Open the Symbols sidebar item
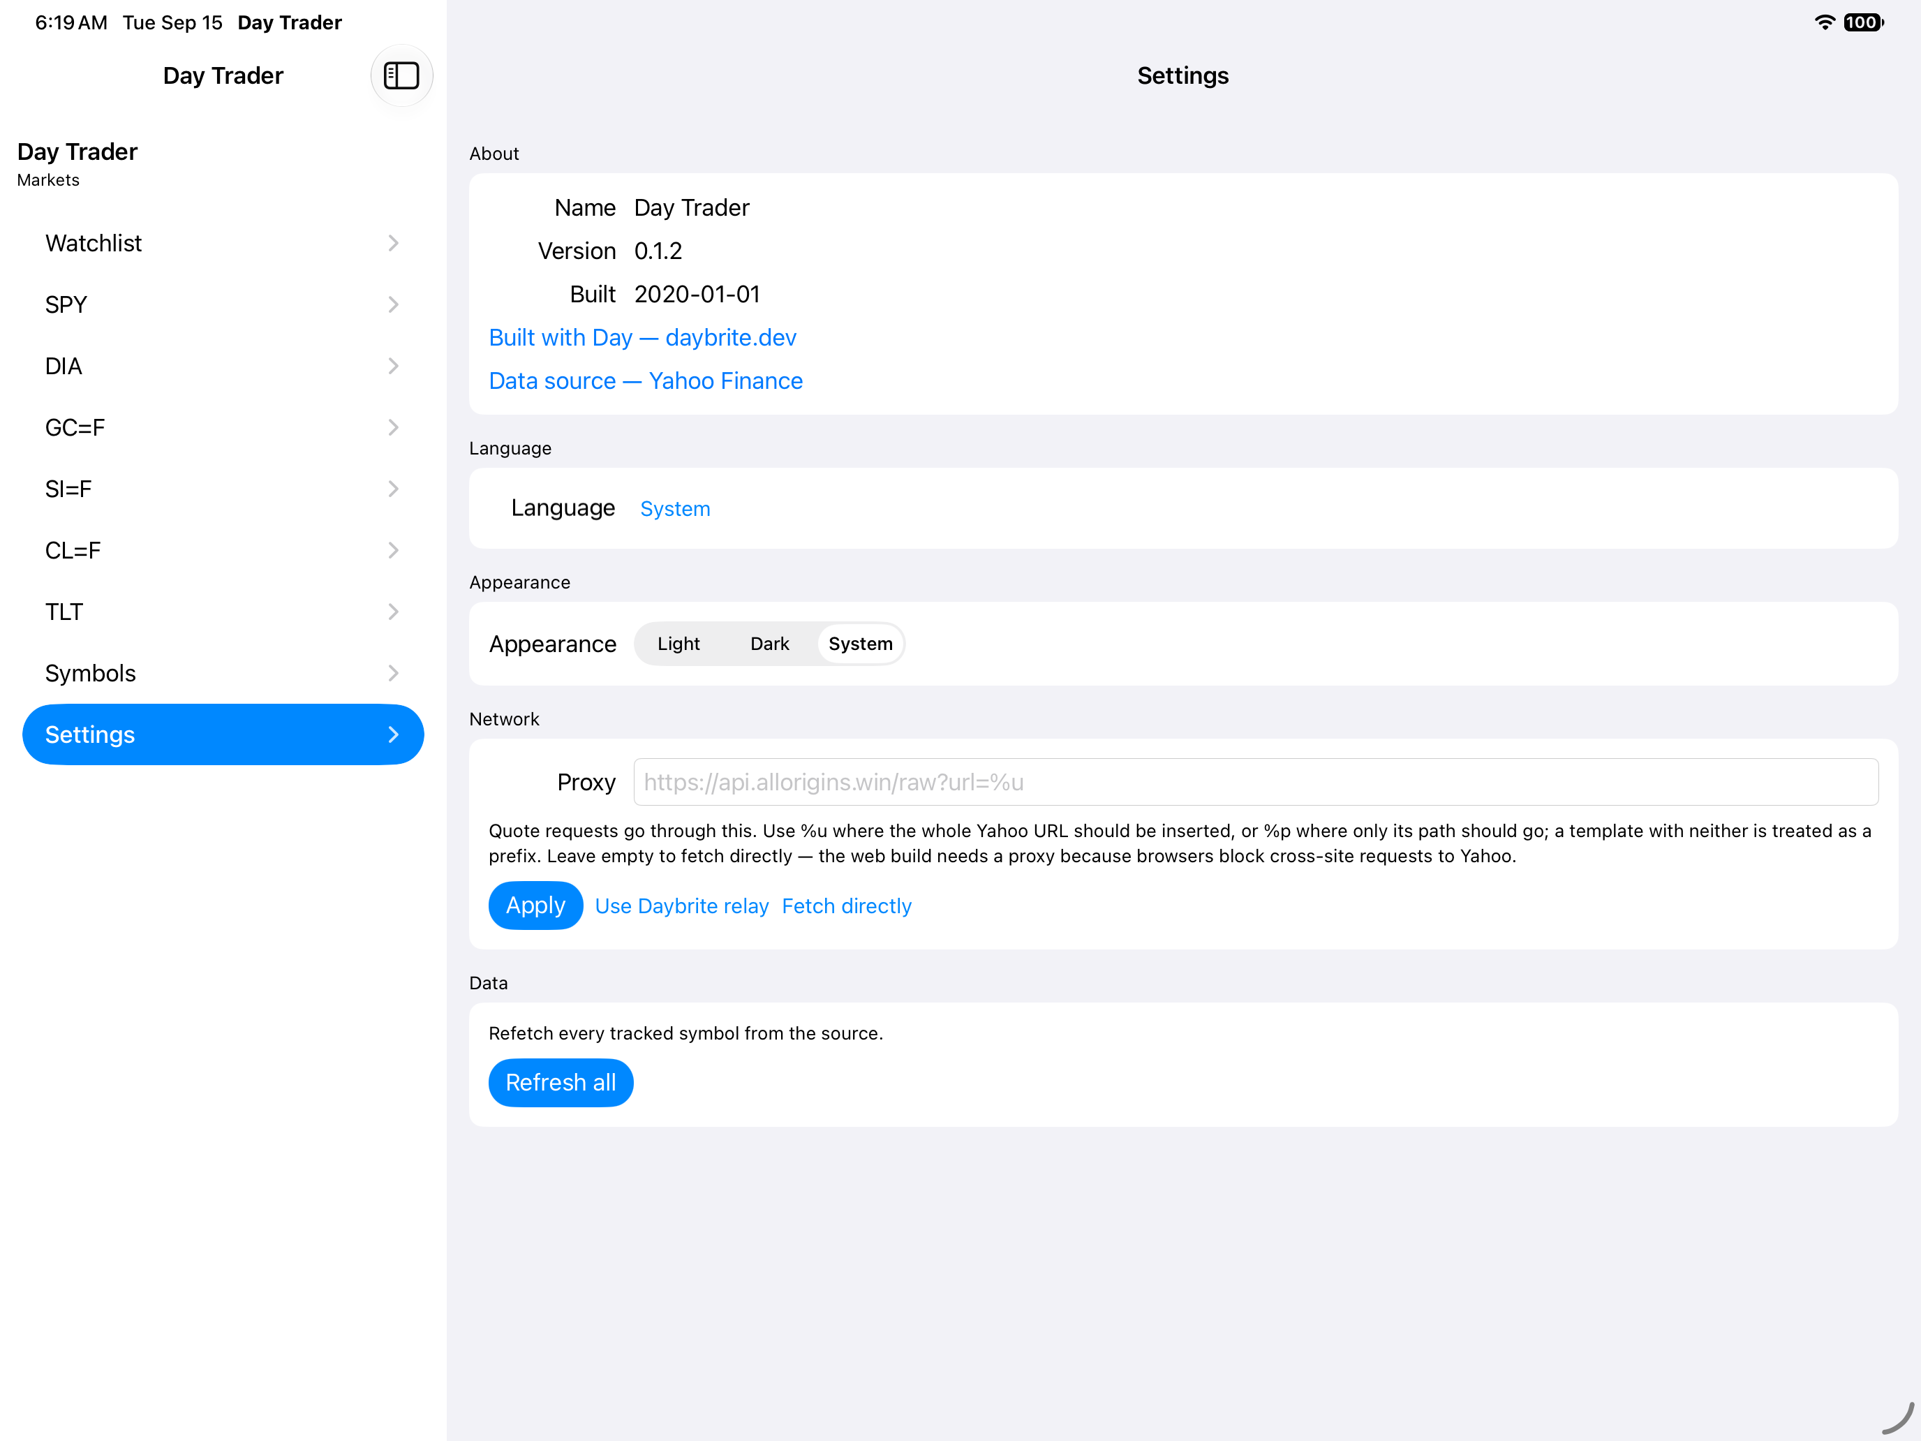 pos(223,673)
